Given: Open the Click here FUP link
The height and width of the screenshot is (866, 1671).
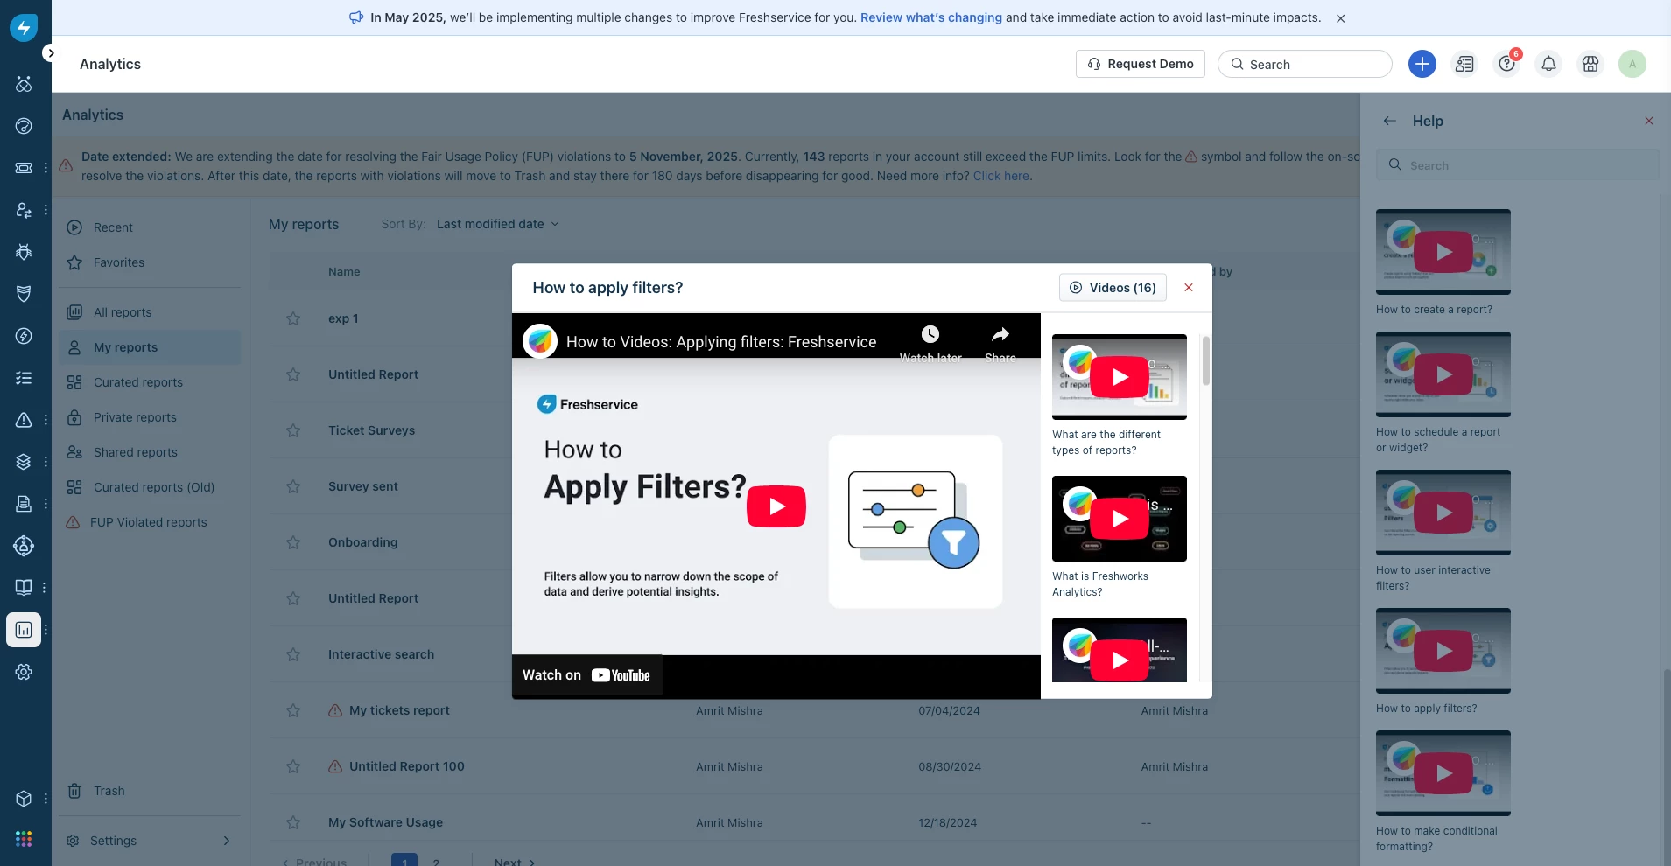Looking at the screenshot, I should 1001,176.
